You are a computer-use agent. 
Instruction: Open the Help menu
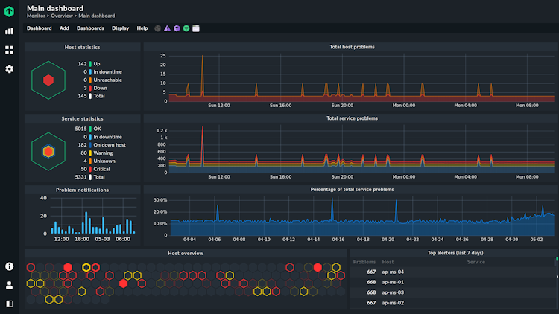(142, 28)
